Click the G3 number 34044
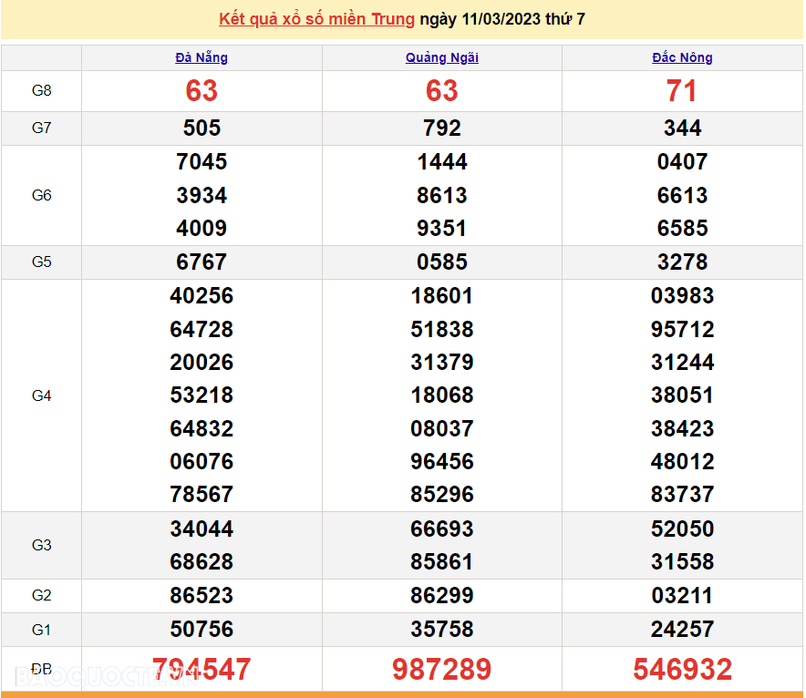 201,529
